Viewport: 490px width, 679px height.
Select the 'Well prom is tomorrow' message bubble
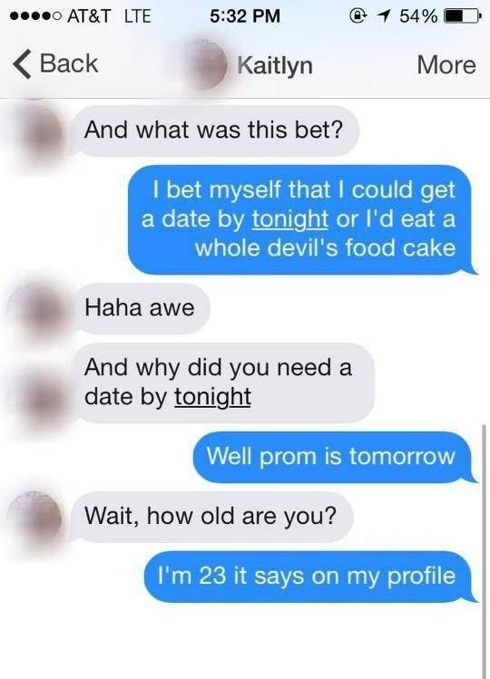[x=334, y=457]
